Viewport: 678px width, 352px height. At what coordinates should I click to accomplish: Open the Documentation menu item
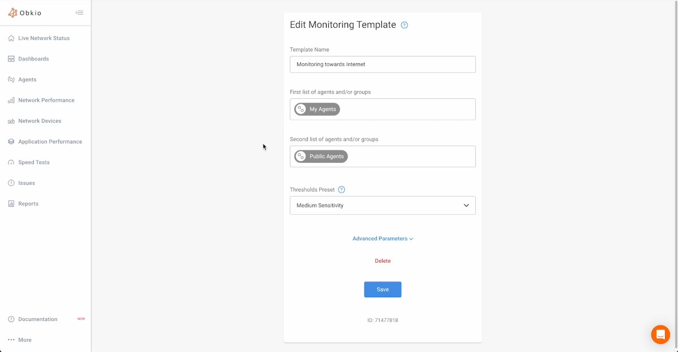(37, 319)
